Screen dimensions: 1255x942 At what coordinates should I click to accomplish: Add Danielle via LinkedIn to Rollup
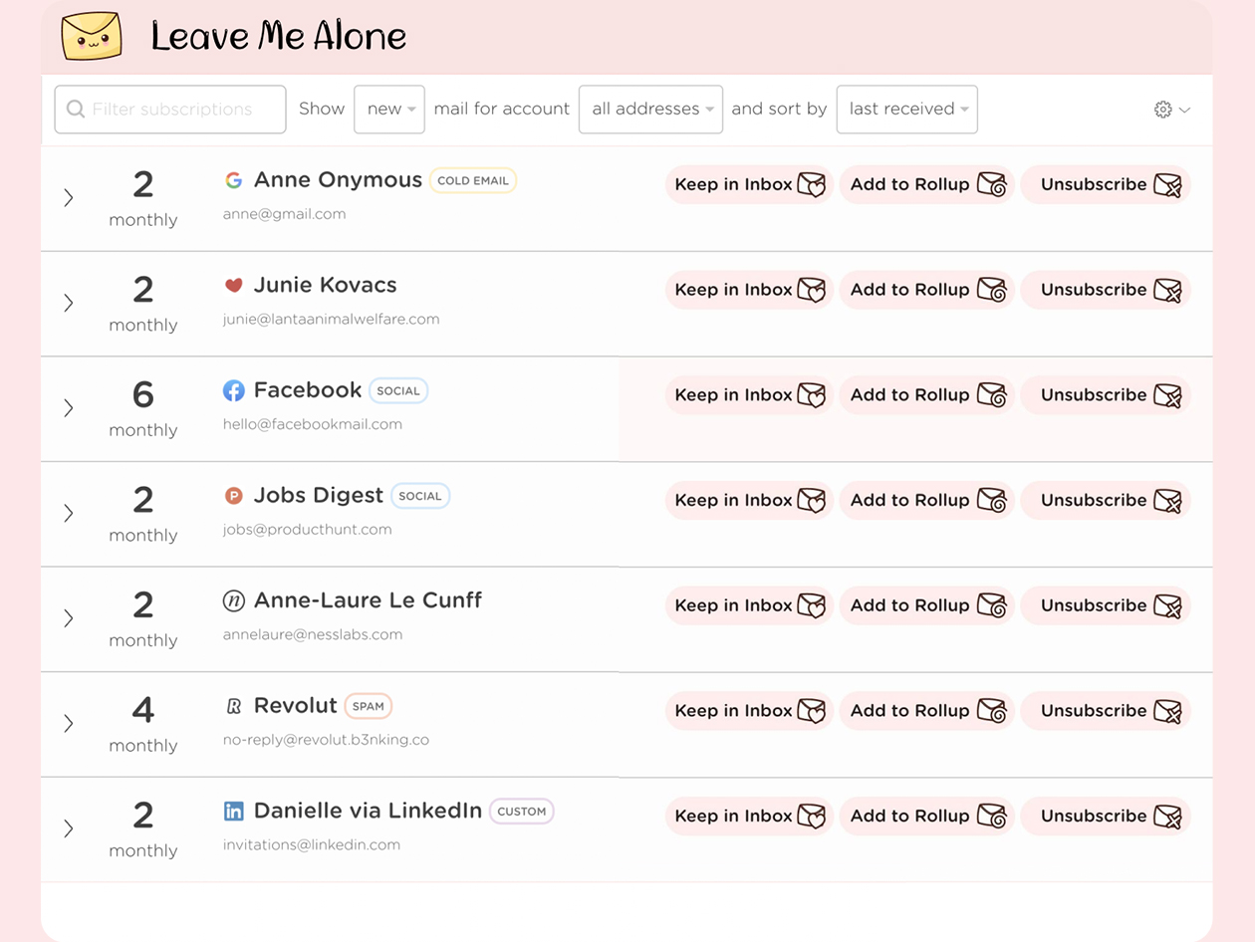[x=926, y=816]
